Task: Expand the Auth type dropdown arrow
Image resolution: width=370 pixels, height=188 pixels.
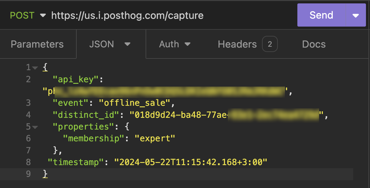Action: tap(187, 44)
